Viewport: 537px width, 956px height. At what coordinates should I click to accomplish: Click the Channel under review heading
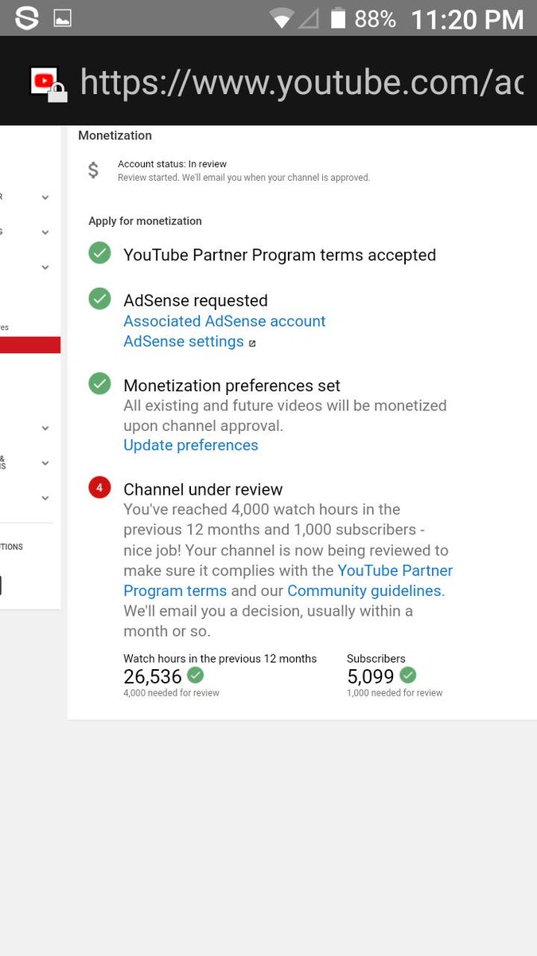(203, 489)
